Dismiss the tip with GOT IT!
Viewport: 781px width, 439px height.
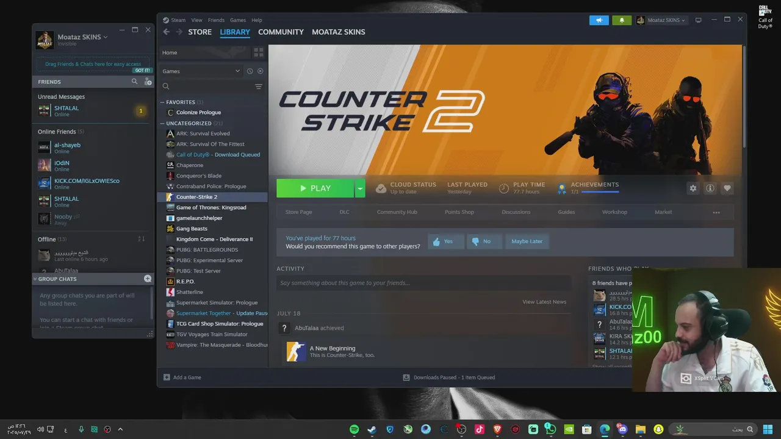(143, 70)
